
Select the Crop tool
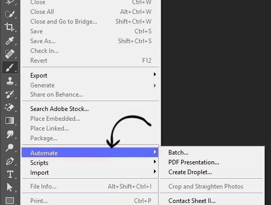coord(10,27)
